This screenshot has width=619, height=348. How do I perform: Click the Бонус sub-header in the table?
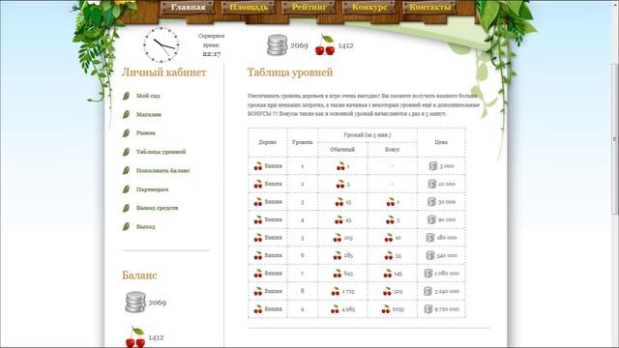tap(392, 150)
